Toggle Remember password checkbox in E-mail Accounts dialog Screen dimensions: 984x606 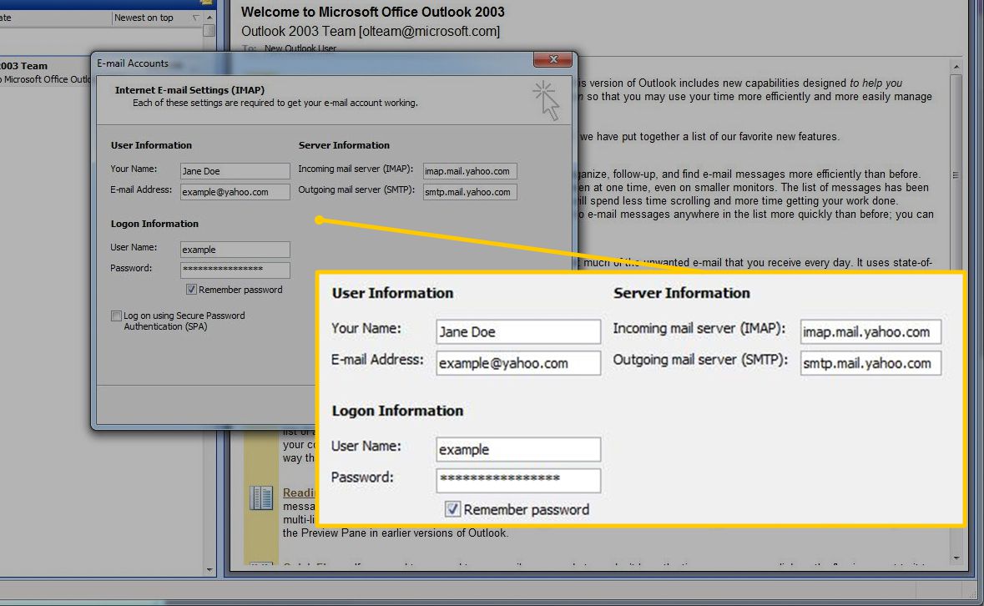point(191,289)
